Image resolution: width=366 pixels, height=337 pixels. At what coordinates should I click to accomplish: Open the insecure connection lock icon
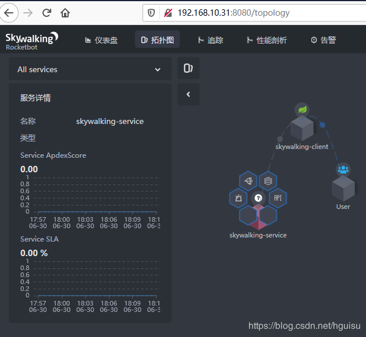point(168,13)
